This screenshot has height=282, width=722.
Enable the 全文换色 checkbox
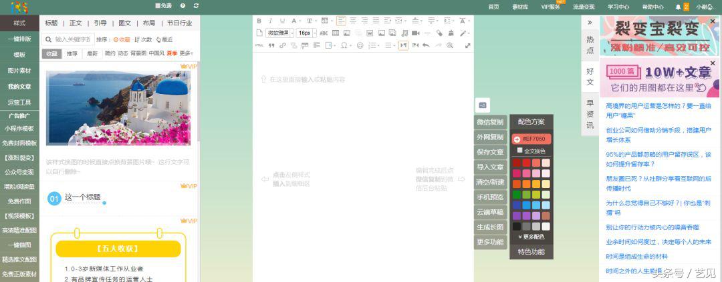point(519,151)
